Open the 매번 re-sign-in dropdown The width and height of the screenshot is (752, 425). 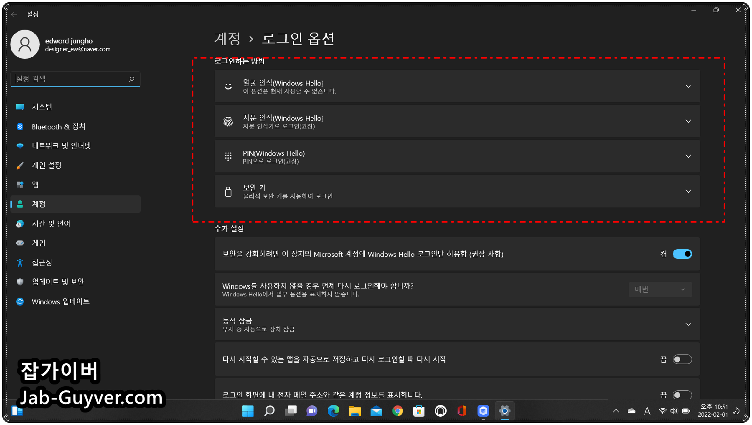(660, 289)
